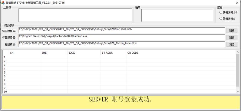Click the QR CODE column header

coord(181,53)
